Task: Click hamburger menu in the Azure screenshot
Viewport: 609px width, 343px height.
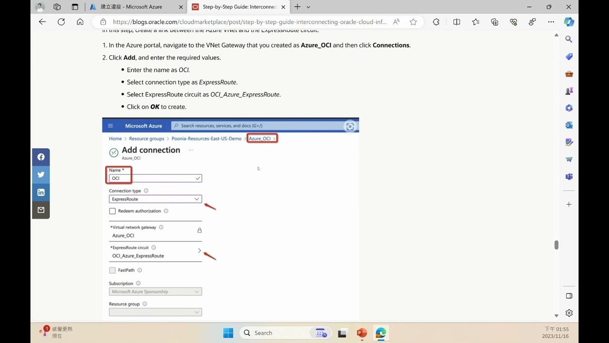Action: 110,126
